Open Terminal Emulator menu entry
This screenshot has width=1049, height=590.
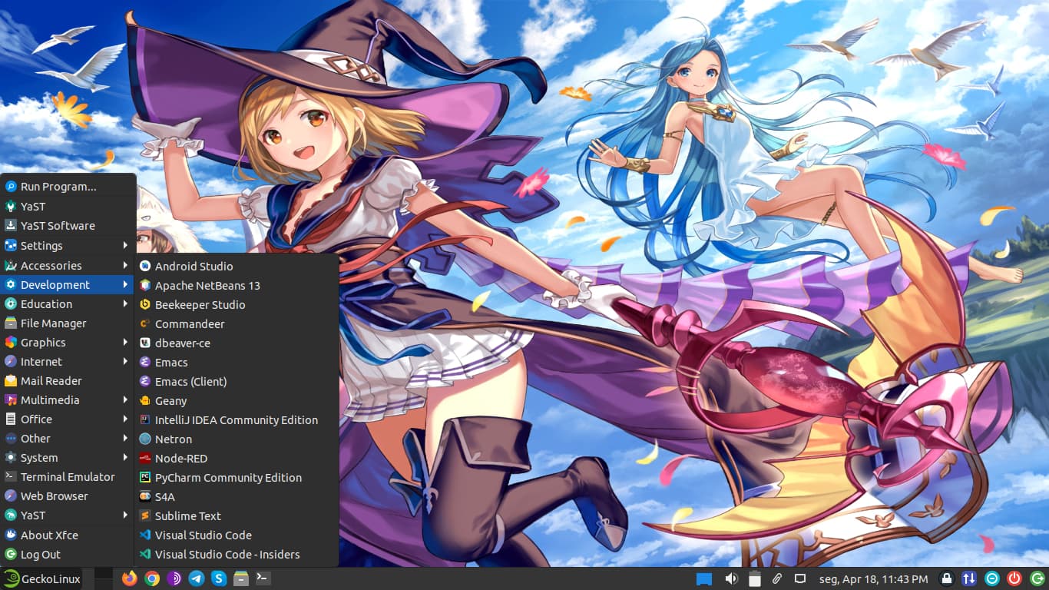(68, 477)
